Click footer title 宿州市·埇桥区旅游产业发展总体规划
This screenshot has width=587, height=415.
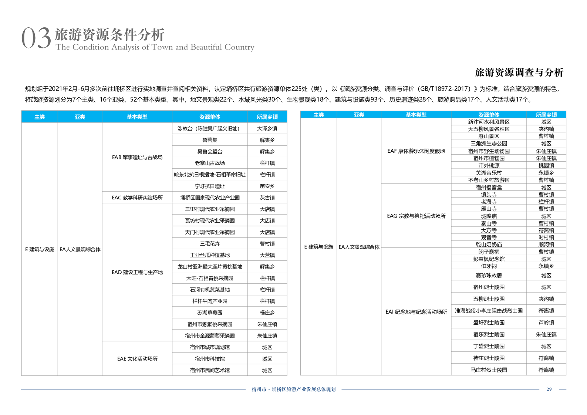(293, 389)
